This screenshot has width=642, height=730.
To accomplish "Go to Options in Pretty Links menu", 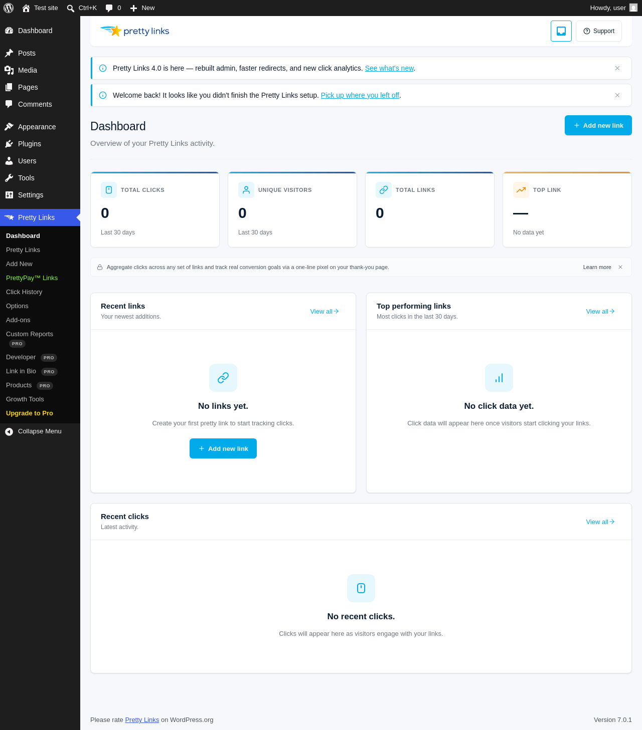I will [x=17, y=306].
